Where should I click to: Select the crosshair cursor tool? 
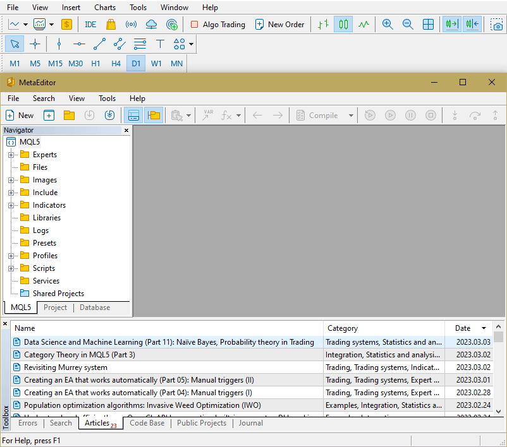click(x=35, y=44)
